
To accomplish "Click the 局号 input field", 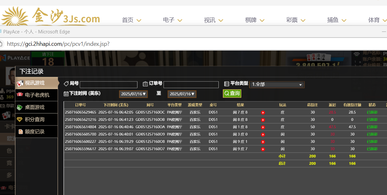I will pyautogui.click(x=108, y=85).
